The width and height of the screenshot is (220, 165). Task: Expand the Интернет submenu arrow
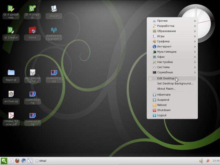point(195,47)
